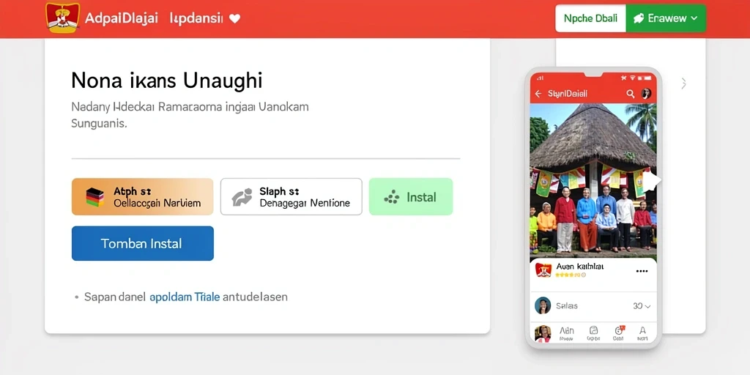Click the blue Tomban Instal button
The height and width of the screenshot is (375, 750).
point(143,243)
